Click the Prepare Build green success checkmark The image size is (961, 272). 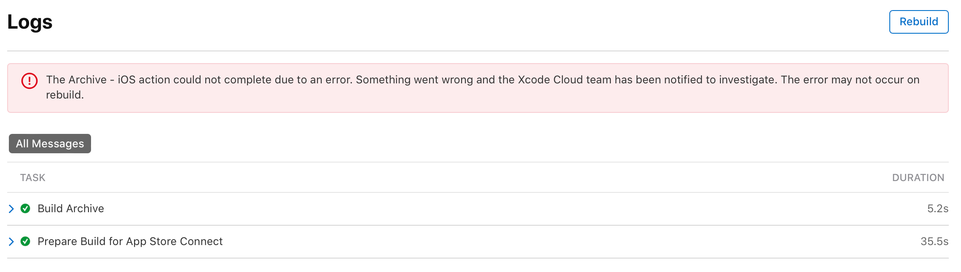click(x=25, y=241)
